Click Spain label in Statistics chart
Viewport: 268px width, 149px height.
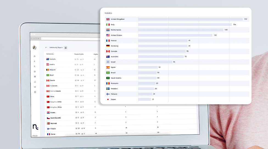pos(113,67)
